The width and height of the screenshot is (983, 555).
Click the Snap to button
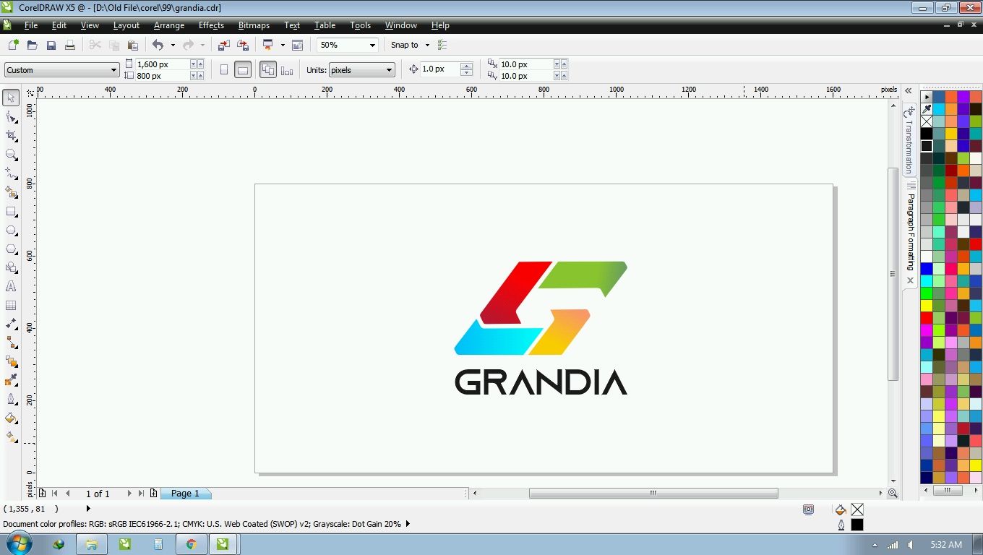pyautogui.click(x=409, y=45)
